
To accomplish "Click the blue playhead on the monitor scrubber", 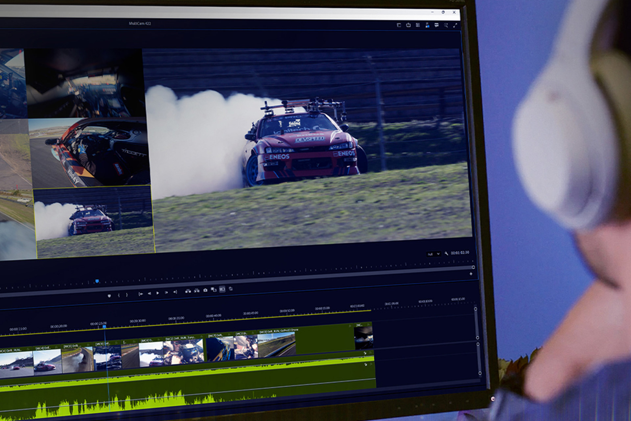I will coord(97,281).
